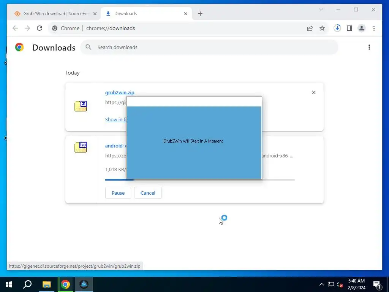Open the android-x86 download link
The height and width of the screenshot is (292, 389).
(x=116, y=146)
